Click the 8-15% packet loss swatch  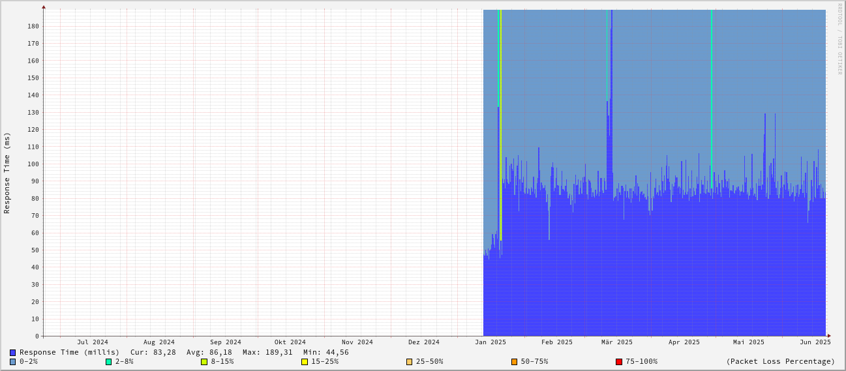[x=204, y=362]
